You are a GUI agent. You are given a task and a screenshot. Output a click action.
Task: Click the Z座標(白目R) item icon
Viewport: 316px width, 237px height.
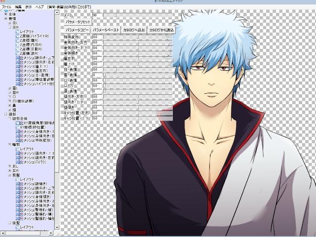click(18, 45)
